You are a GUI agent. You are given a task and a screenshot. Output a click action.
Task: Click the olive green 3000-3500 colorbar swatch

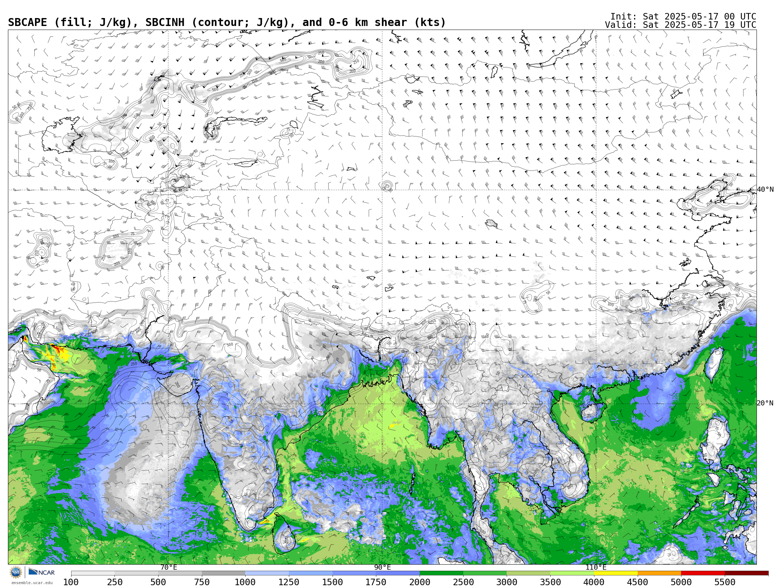click(x=528, y=573)
